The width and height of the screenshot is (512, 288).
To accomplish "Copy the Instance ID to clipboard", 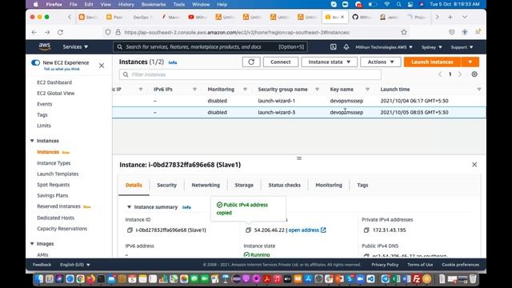I will tap(130, 230).
